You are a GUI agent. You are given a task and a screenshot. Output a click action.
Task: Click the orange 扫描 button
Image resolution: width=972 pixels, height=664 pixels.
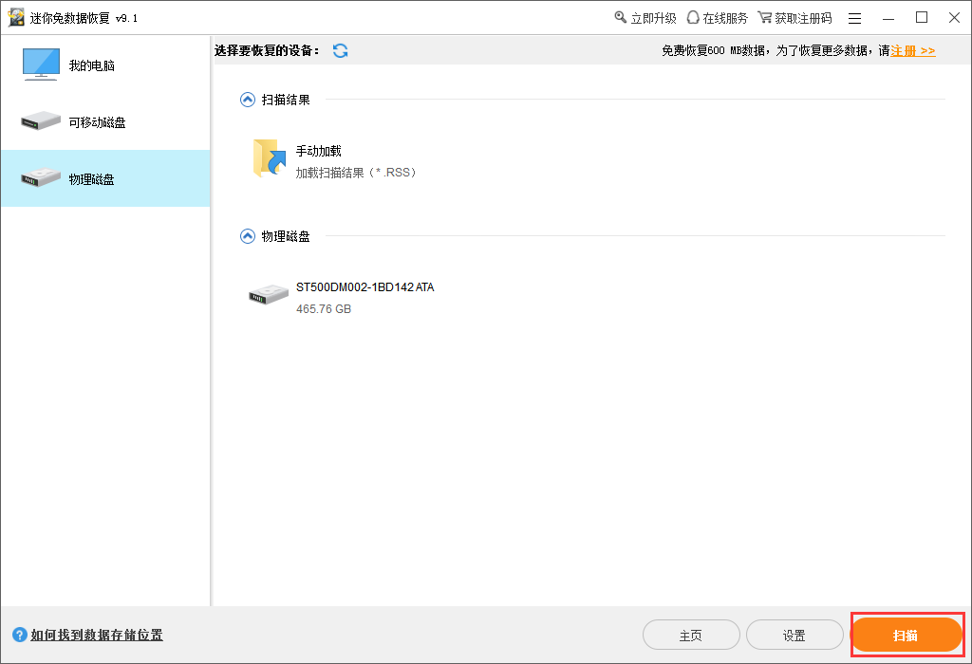pyautogui.click(x=907, y=635)
